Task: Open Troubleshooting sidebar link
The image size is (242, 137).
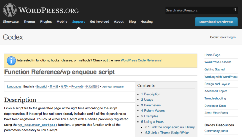Action: (215, 98)
